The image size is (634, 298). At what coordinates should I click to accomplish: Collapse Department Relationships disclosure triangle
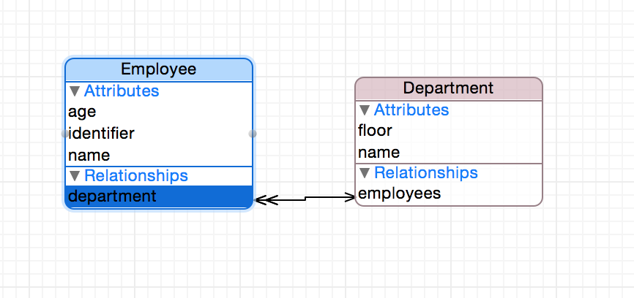point(365,173)
